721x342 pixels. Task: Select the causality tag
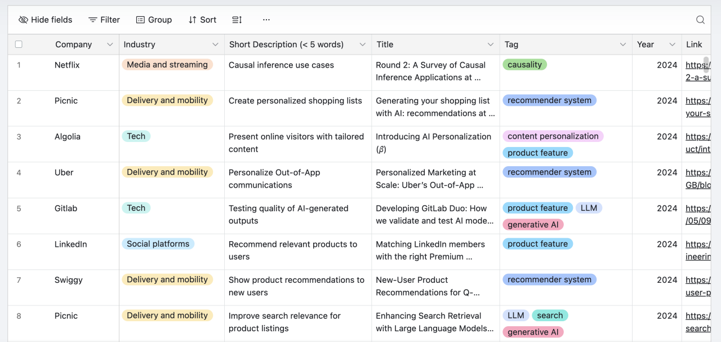click(524, 65)
